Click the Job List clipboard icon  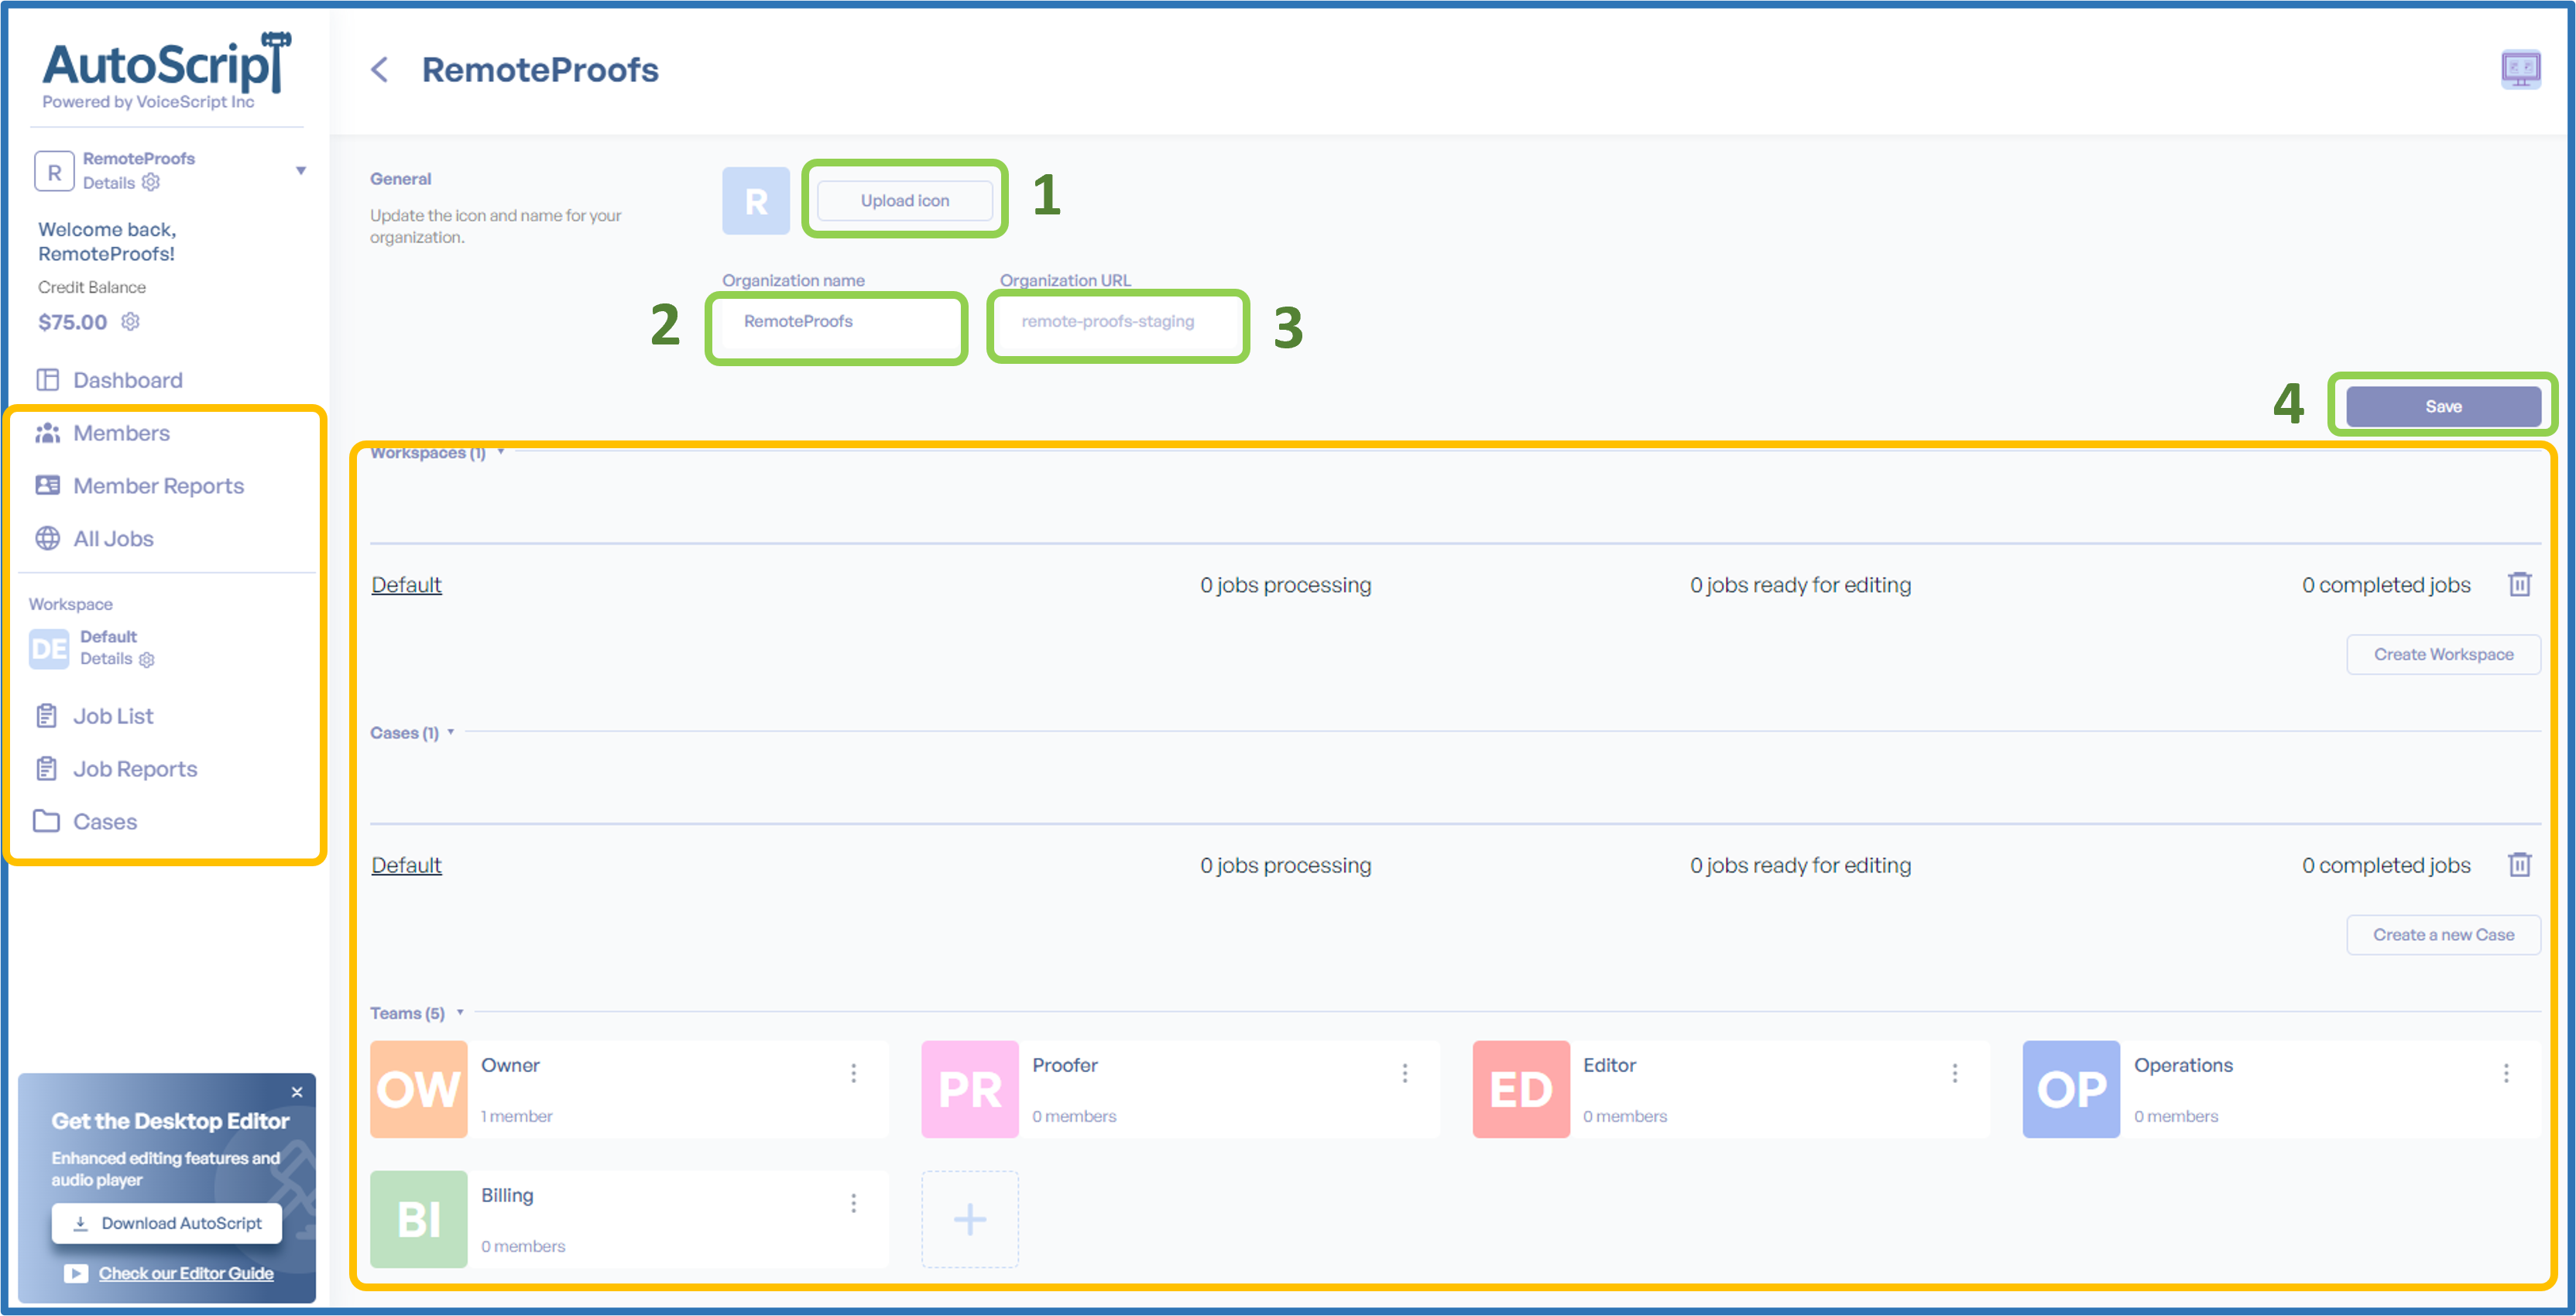[x=47, y=716]
